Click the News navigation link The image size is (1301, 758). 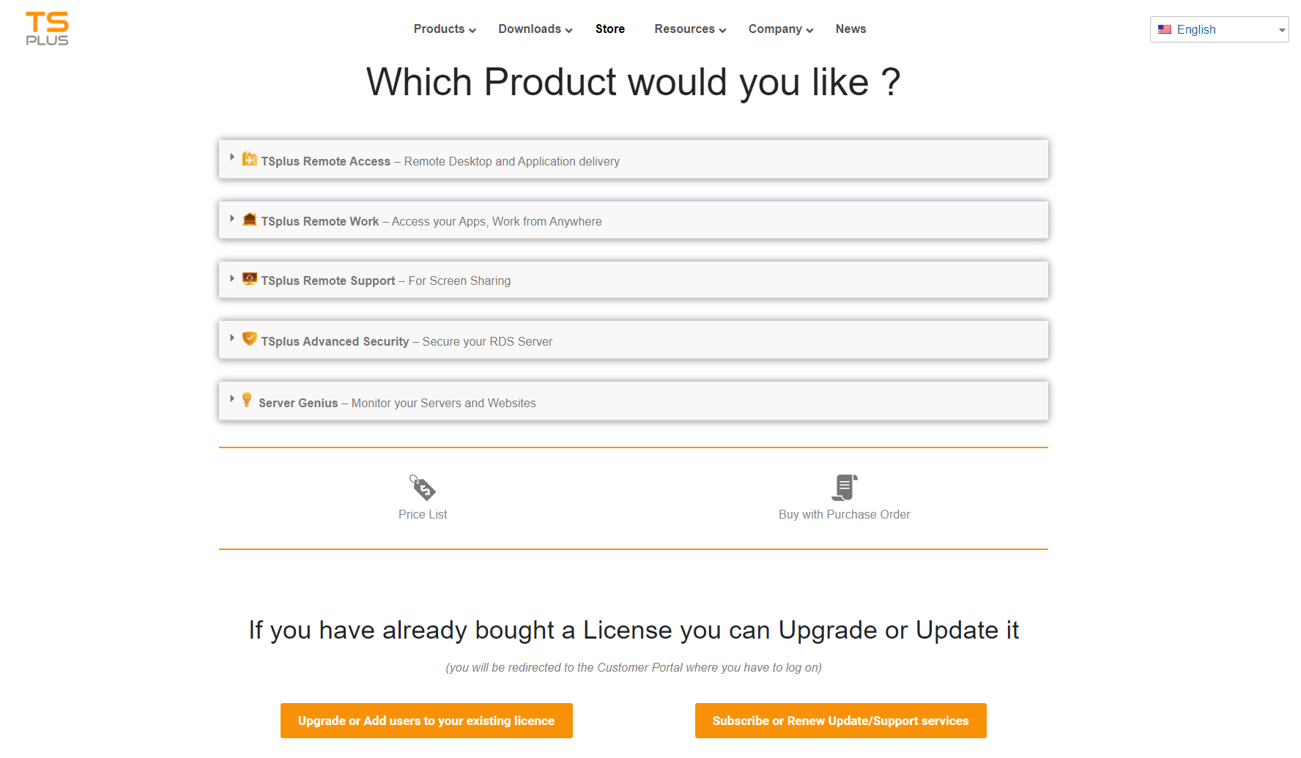[850, 29]
